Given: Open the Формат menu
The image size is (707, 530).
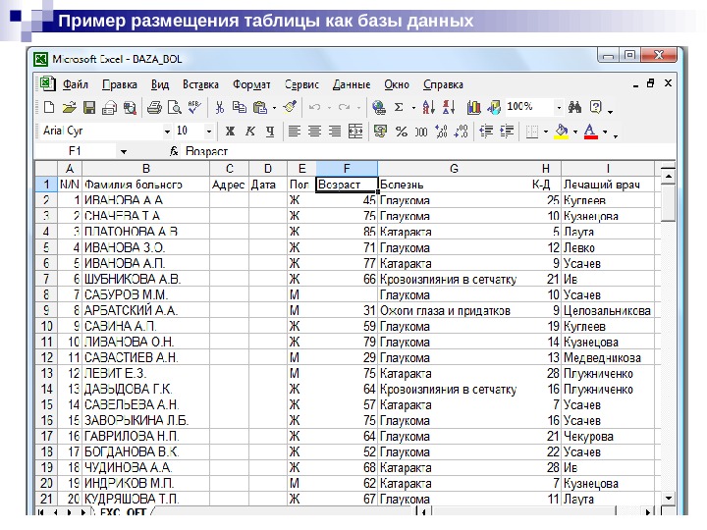Looking at the screenshot, I should point(251,84).
